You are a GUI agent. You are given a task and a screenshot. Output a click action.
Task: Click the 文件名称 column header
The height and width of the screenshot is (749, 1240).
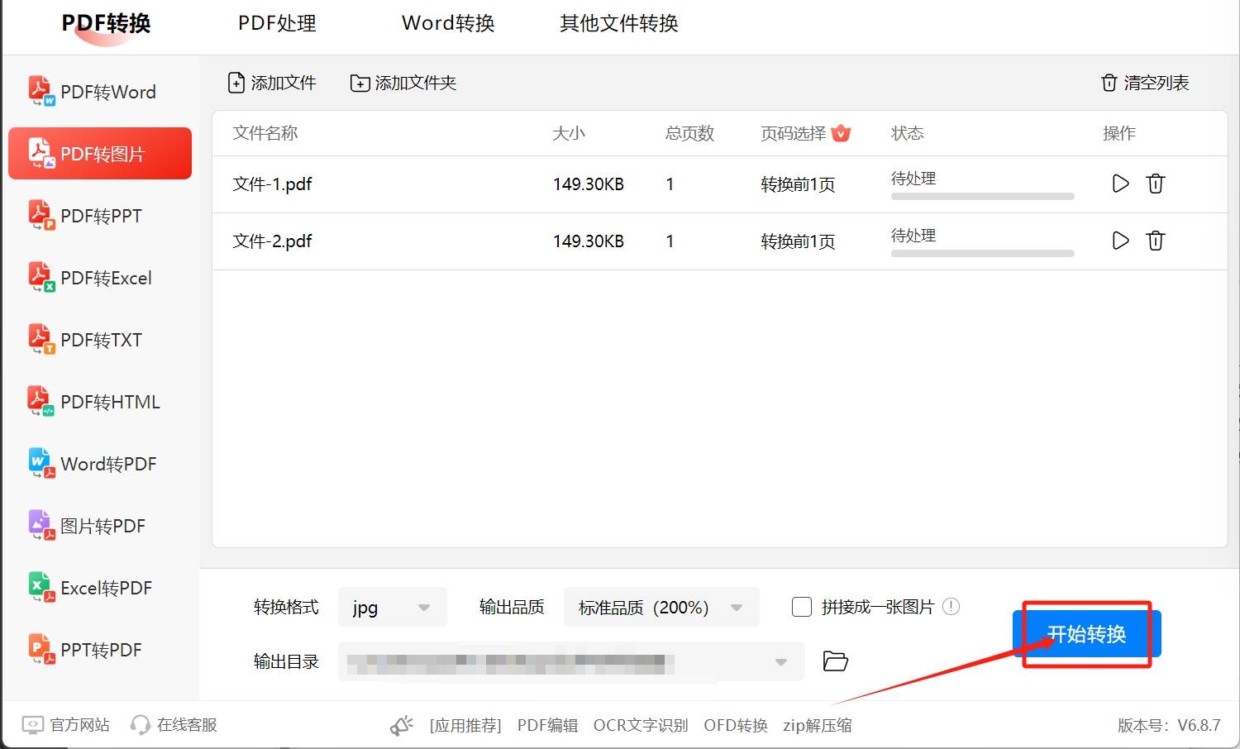click(265, 133)
